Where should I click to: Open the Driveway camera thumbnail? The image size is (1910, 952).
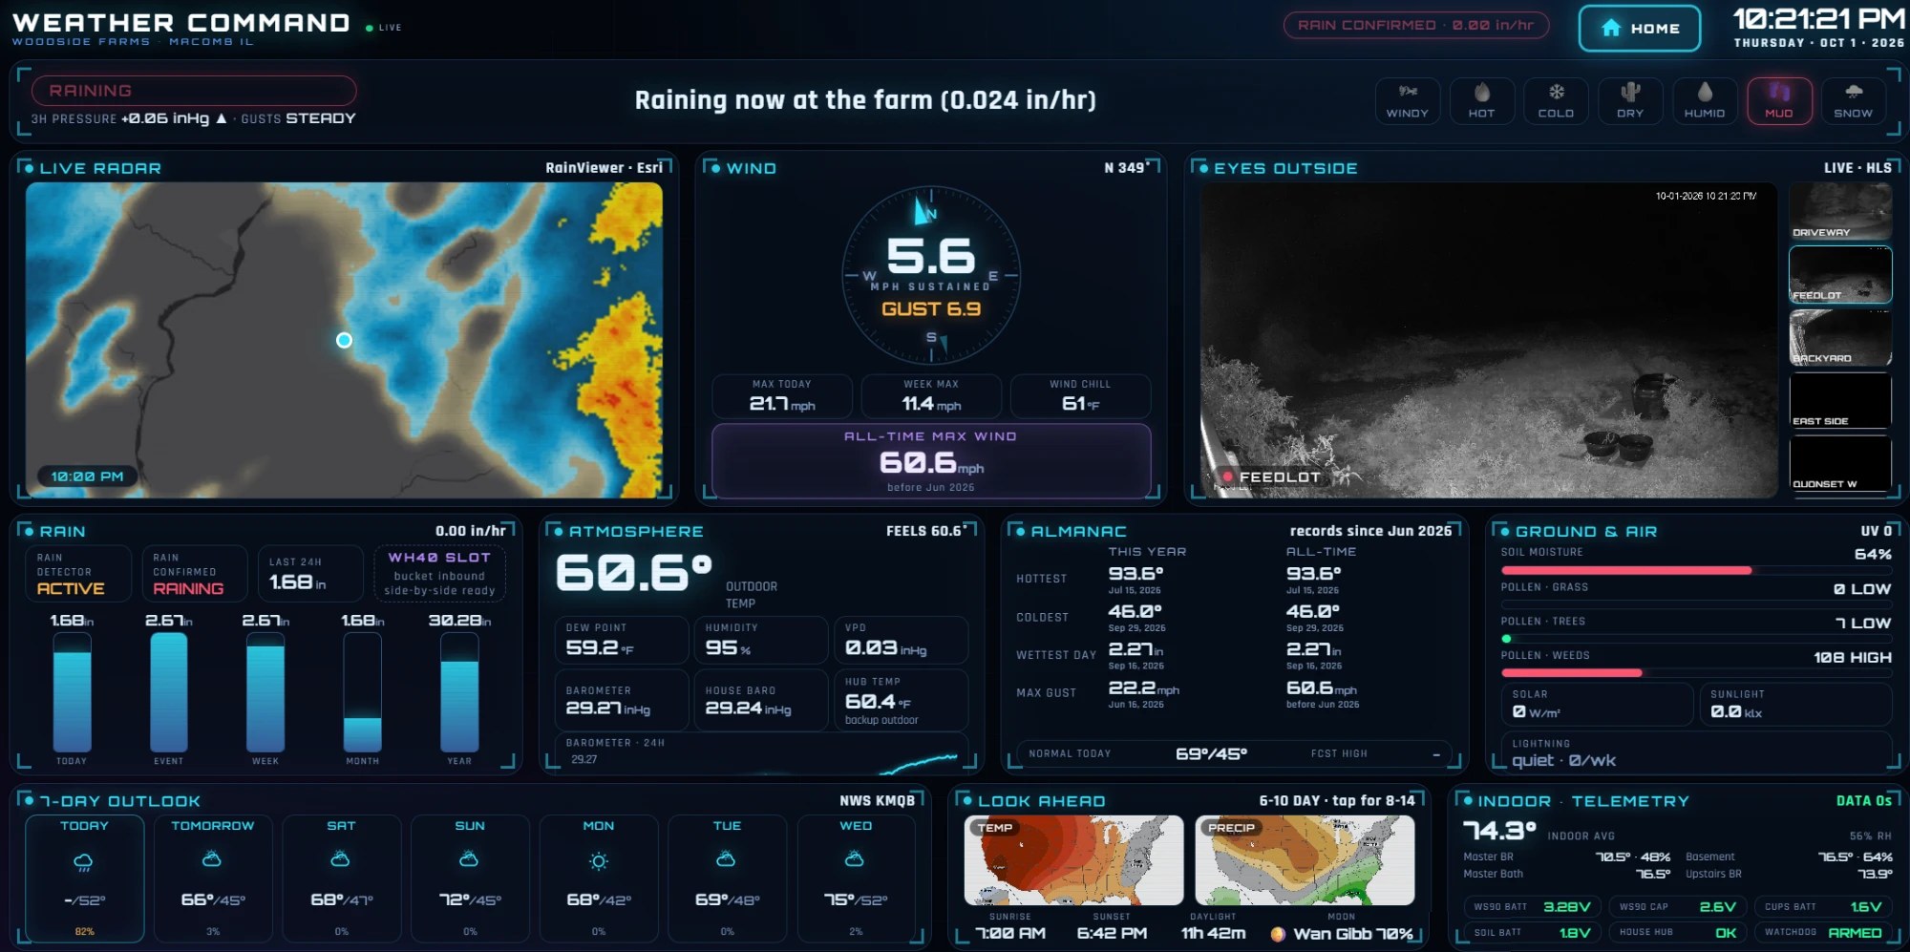point(1839,211)
